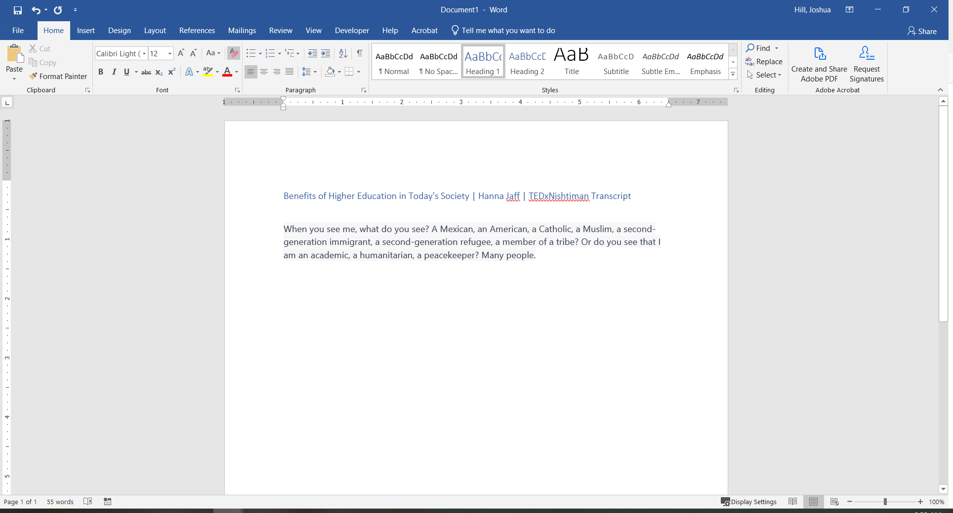Toggle bold formatting
The image size is (953, 513).
coord(101,72)
